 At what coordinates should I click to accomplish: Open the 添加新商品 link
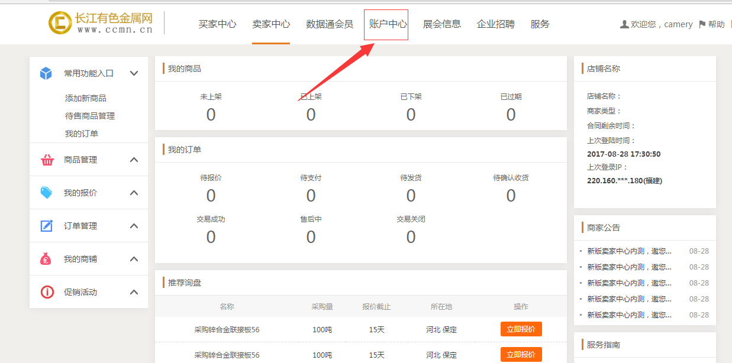tap(86, 98)
